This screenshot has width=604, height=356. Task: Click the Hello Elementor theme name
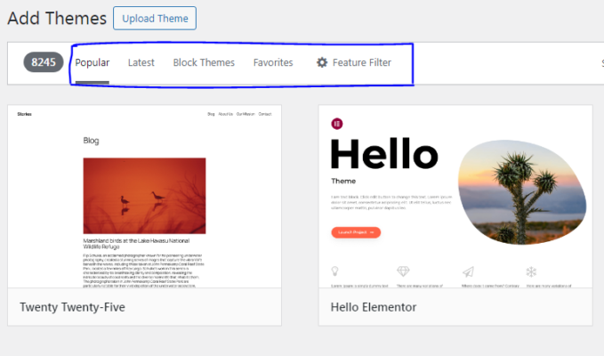(x=374, y=307)
